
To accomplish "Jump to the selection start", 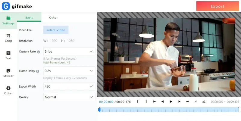I will tap(154, 102).
